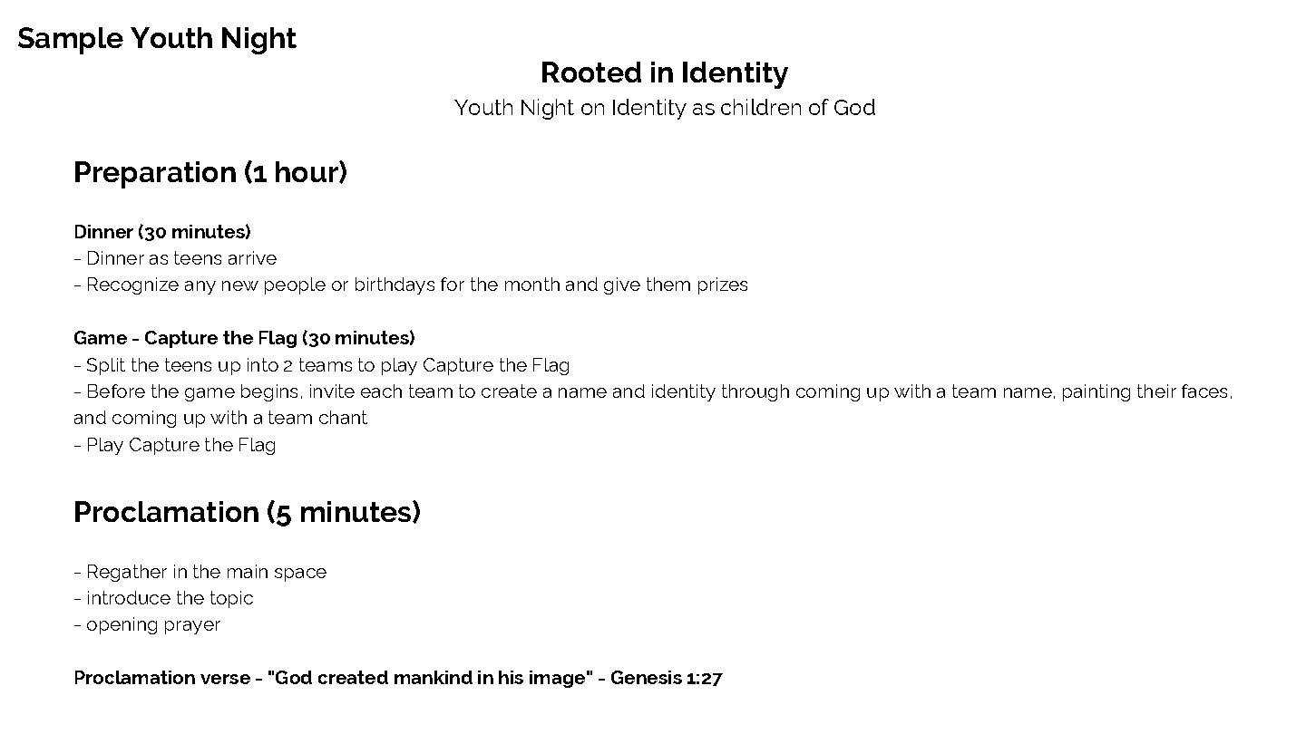Select the Game - Capture the Flag subheading

click(x=245, y=338)
